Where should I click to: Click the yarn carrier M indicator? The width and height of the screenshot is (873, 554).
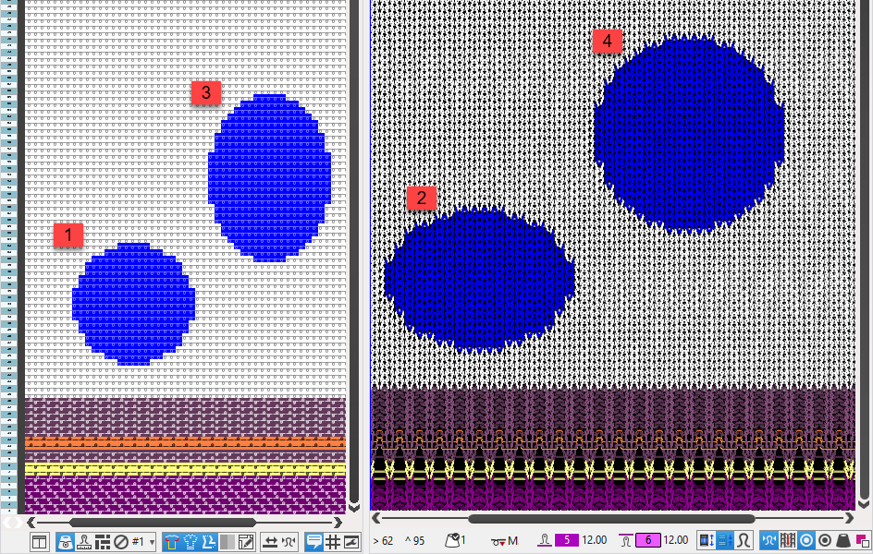(506, 540)
